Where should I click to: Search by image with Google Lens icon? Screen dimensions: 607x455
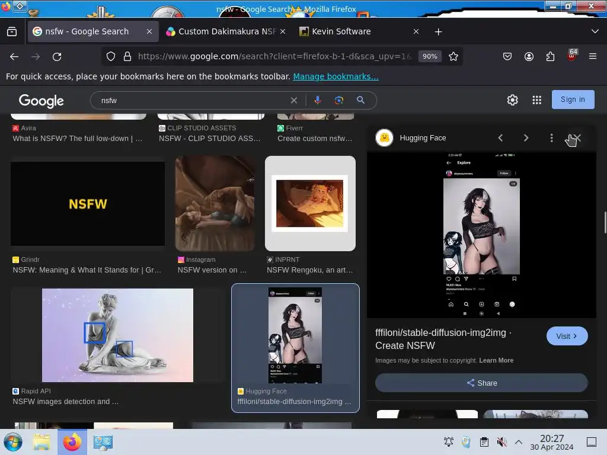(x=338, y=100)
